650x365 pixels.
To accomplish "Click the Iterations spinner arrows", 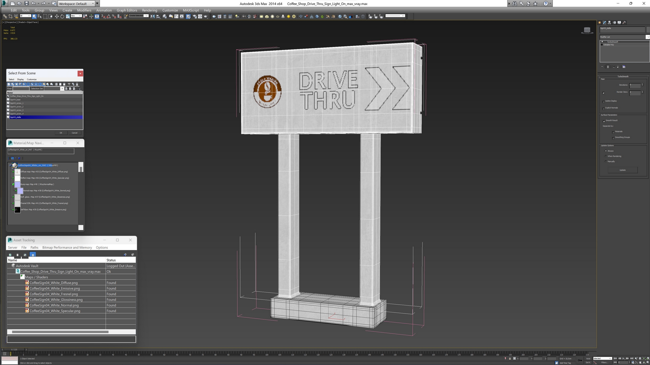I will (643, 85).
